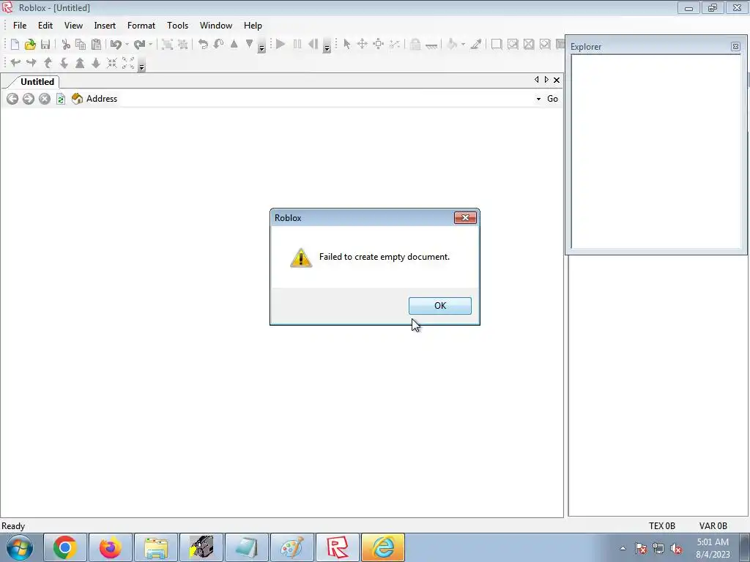Click the Windows Start button
The width and height of the screenshot is (750, 562).
(x=20, y=547)
